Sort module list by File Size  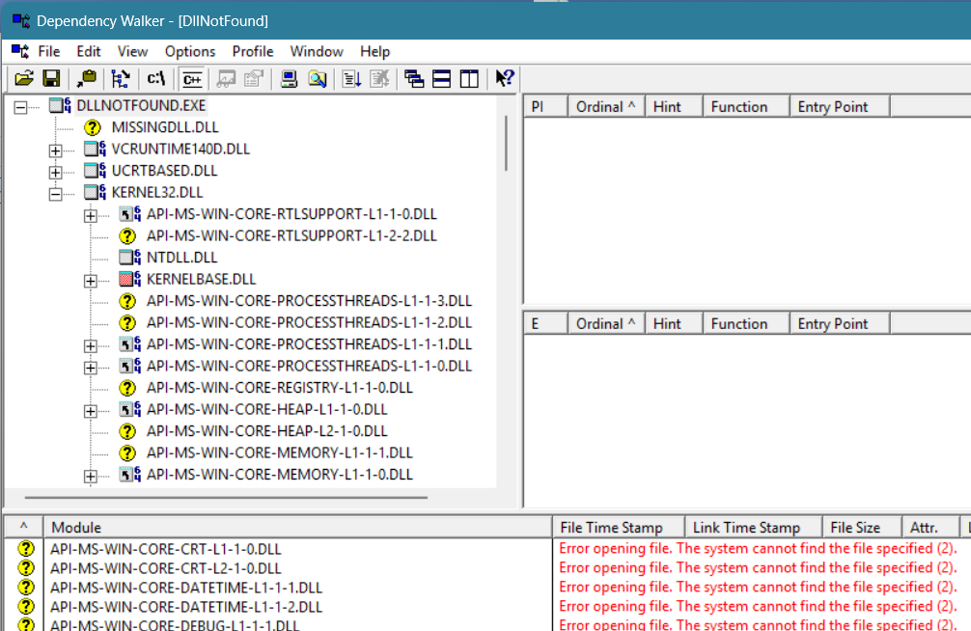coord(862,528)
